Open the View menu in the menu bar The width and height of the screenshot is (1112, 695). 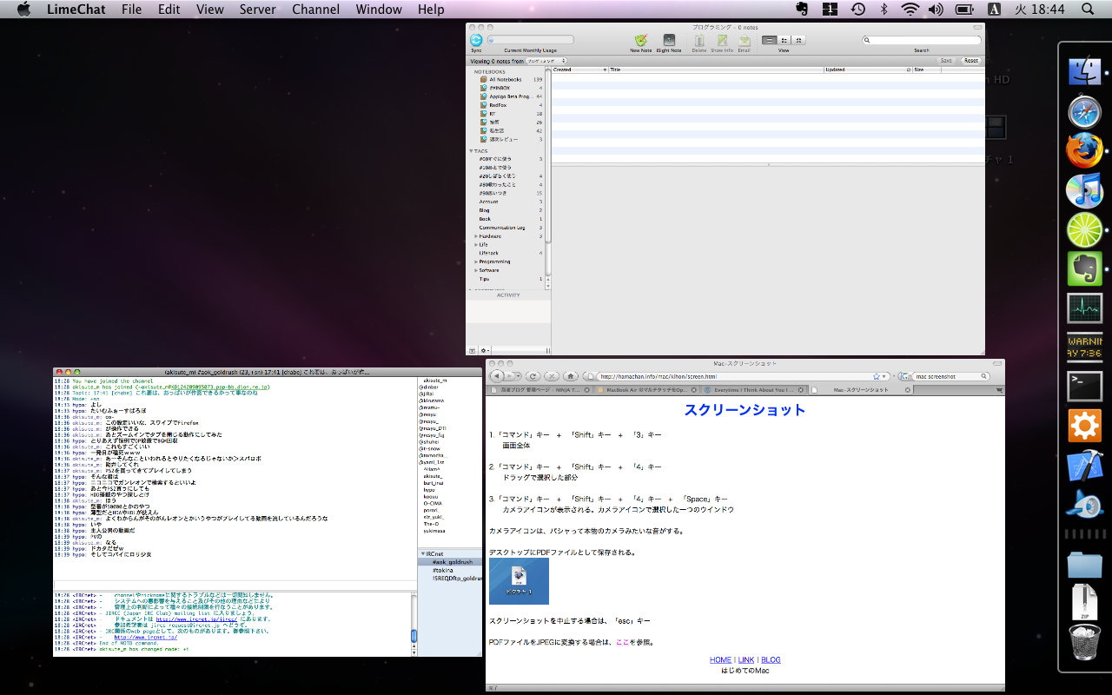209,10
